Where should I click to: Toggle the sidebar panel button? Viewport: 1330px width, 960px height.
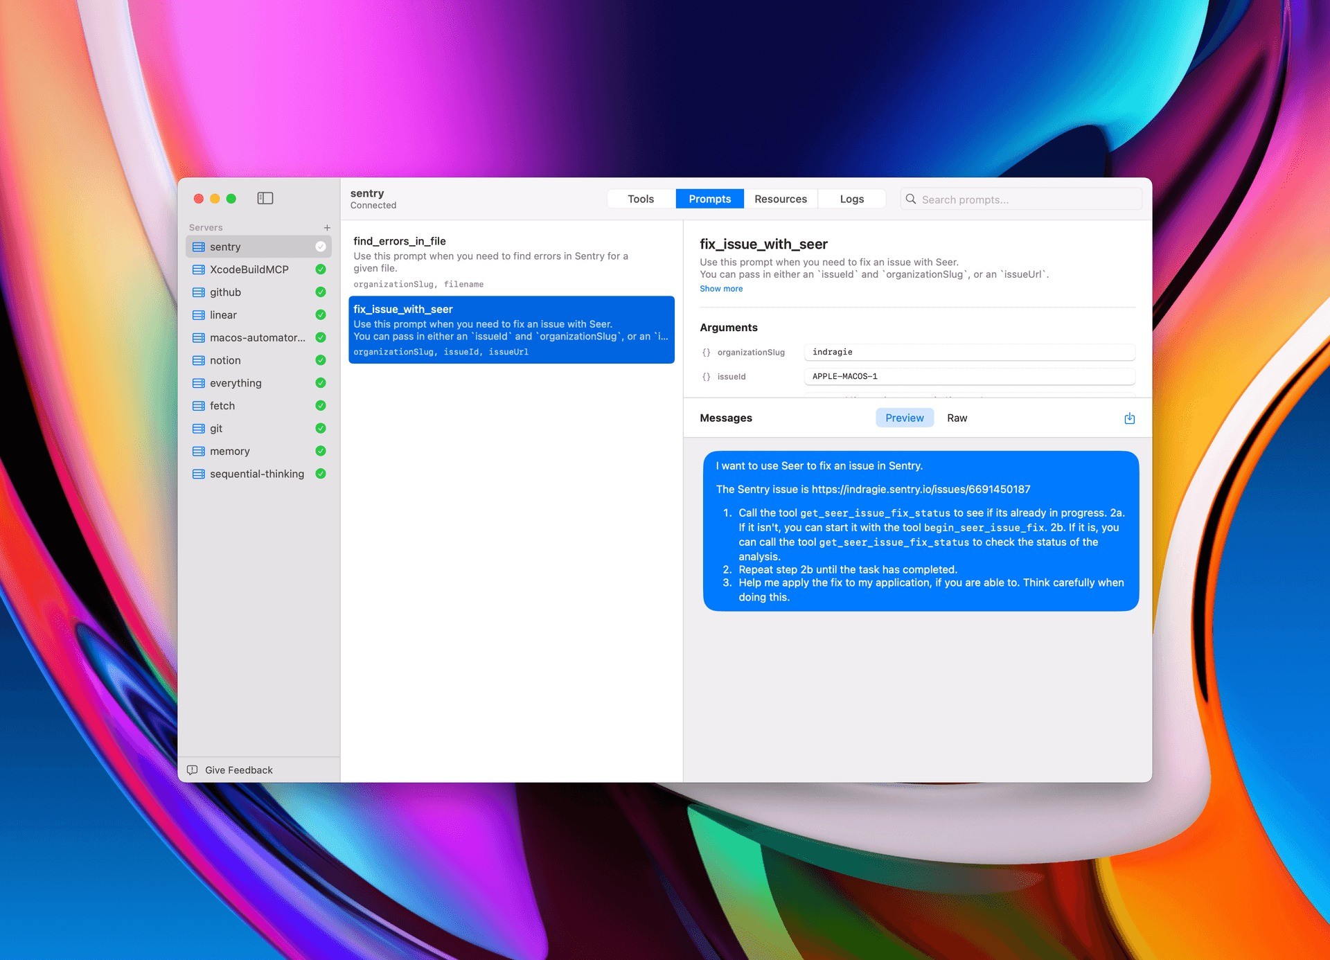pyautogui.click(x=265, y=198)
